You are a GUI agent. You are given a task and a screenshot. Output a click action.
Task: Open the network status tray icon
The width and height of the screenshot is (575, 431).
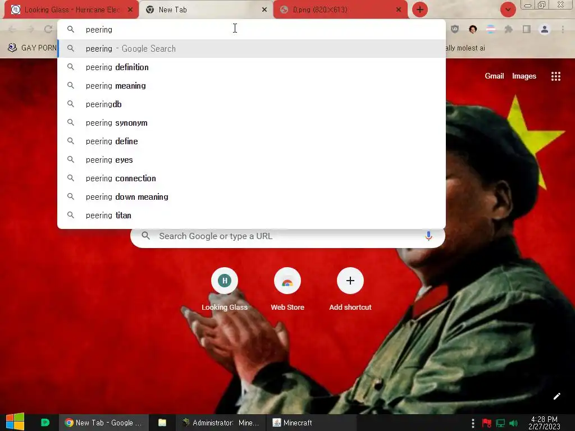(500, 423)
